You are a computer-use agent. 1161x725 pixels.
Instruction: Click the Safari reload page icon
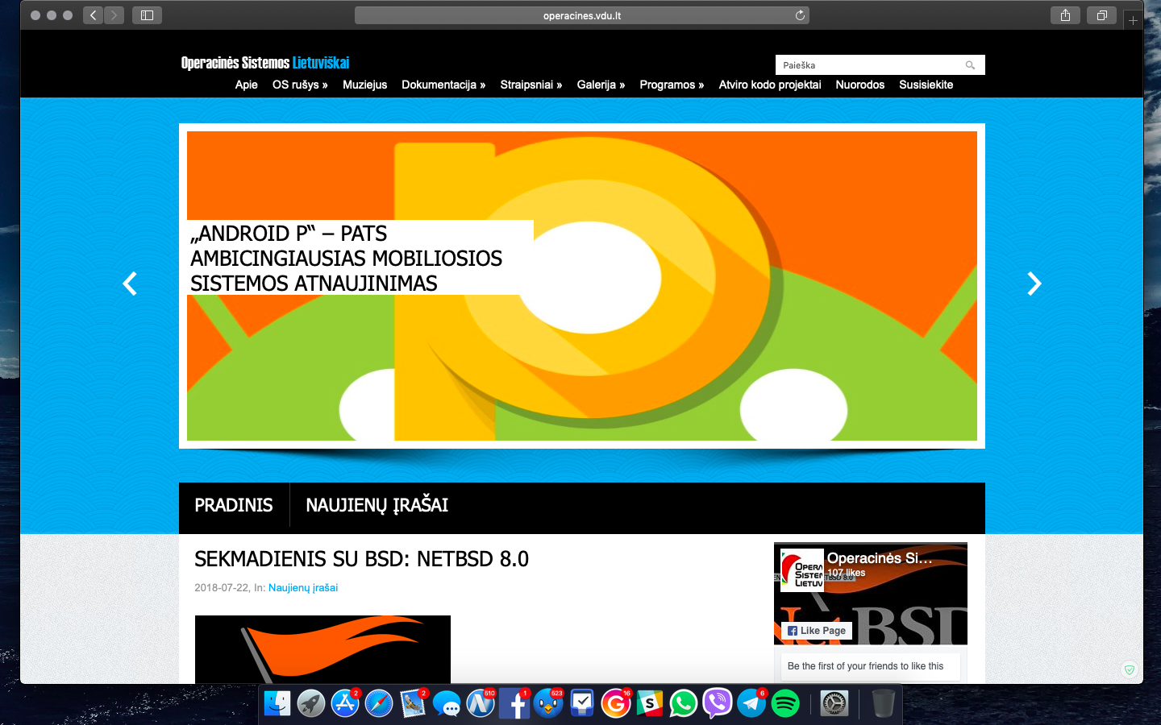pyautogui.click(x=800, y=15)
